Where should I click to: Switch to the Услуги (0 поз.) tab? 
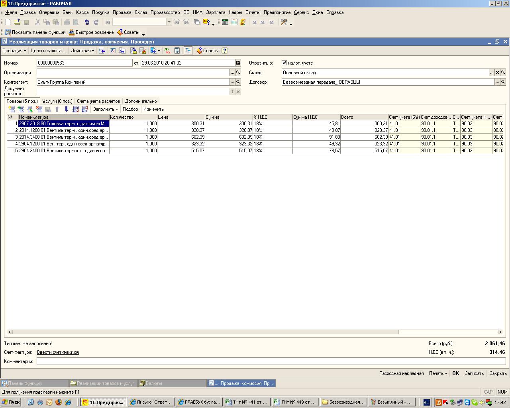57,101
